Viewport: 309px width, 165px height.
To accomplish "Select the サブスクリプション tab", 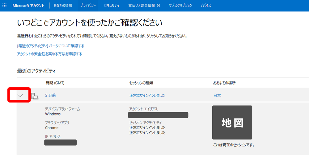I will tap(180, 6).
